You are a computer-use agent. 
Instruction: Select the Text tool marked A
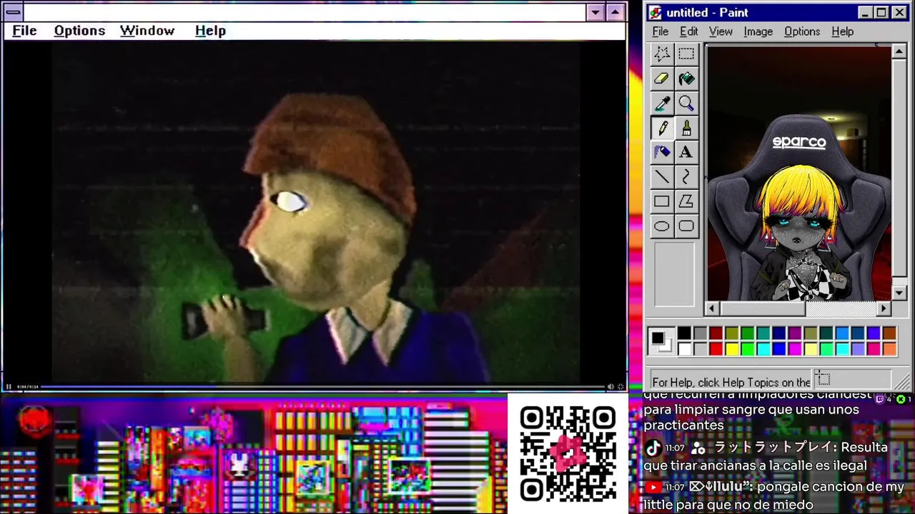point(686,152)
